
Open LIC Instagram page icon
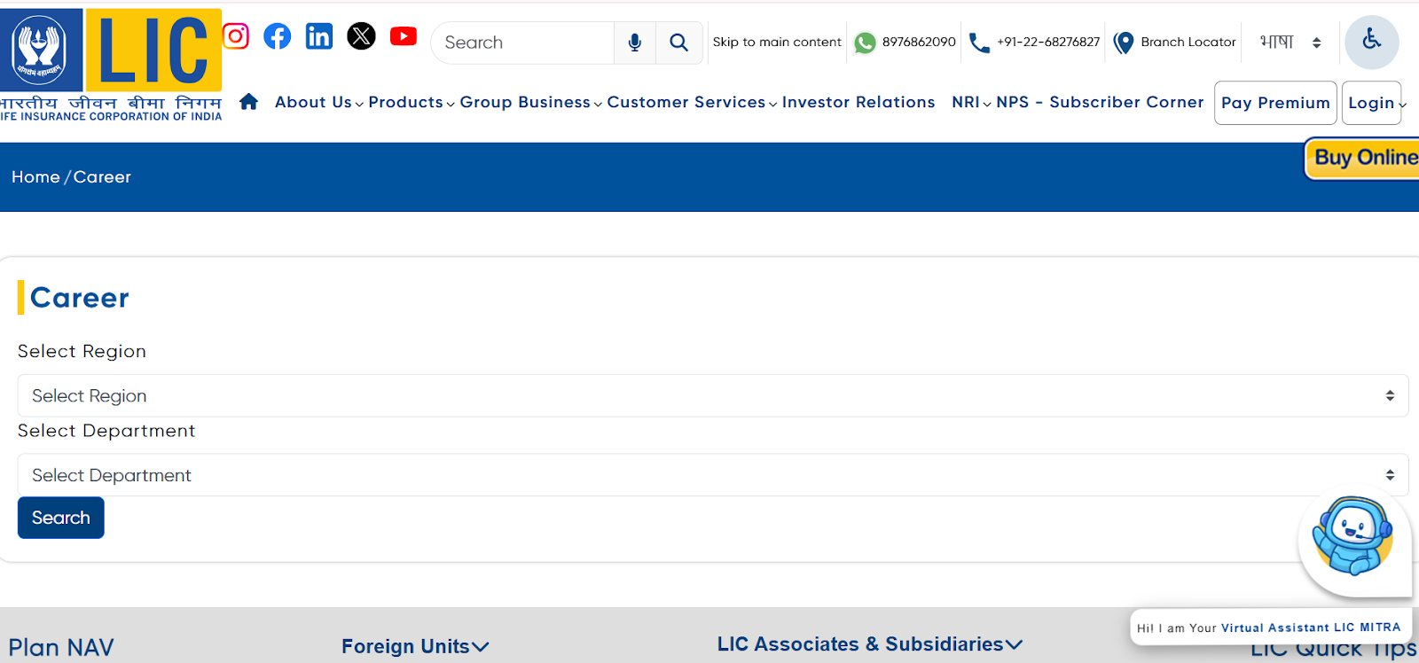235,36
